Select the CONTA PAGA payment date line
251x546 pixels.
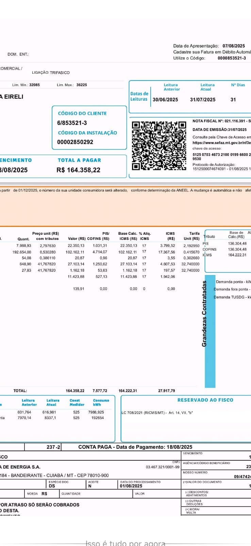click(x=135, y=447)
